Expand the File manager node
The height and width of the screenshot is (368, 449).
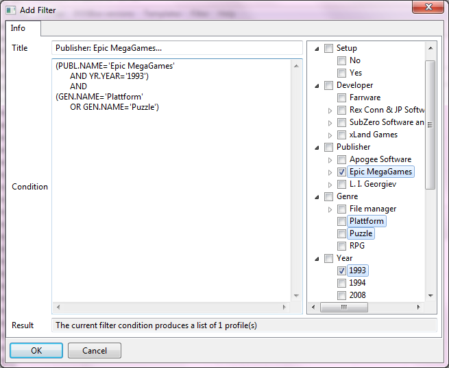tap(330, 209)
